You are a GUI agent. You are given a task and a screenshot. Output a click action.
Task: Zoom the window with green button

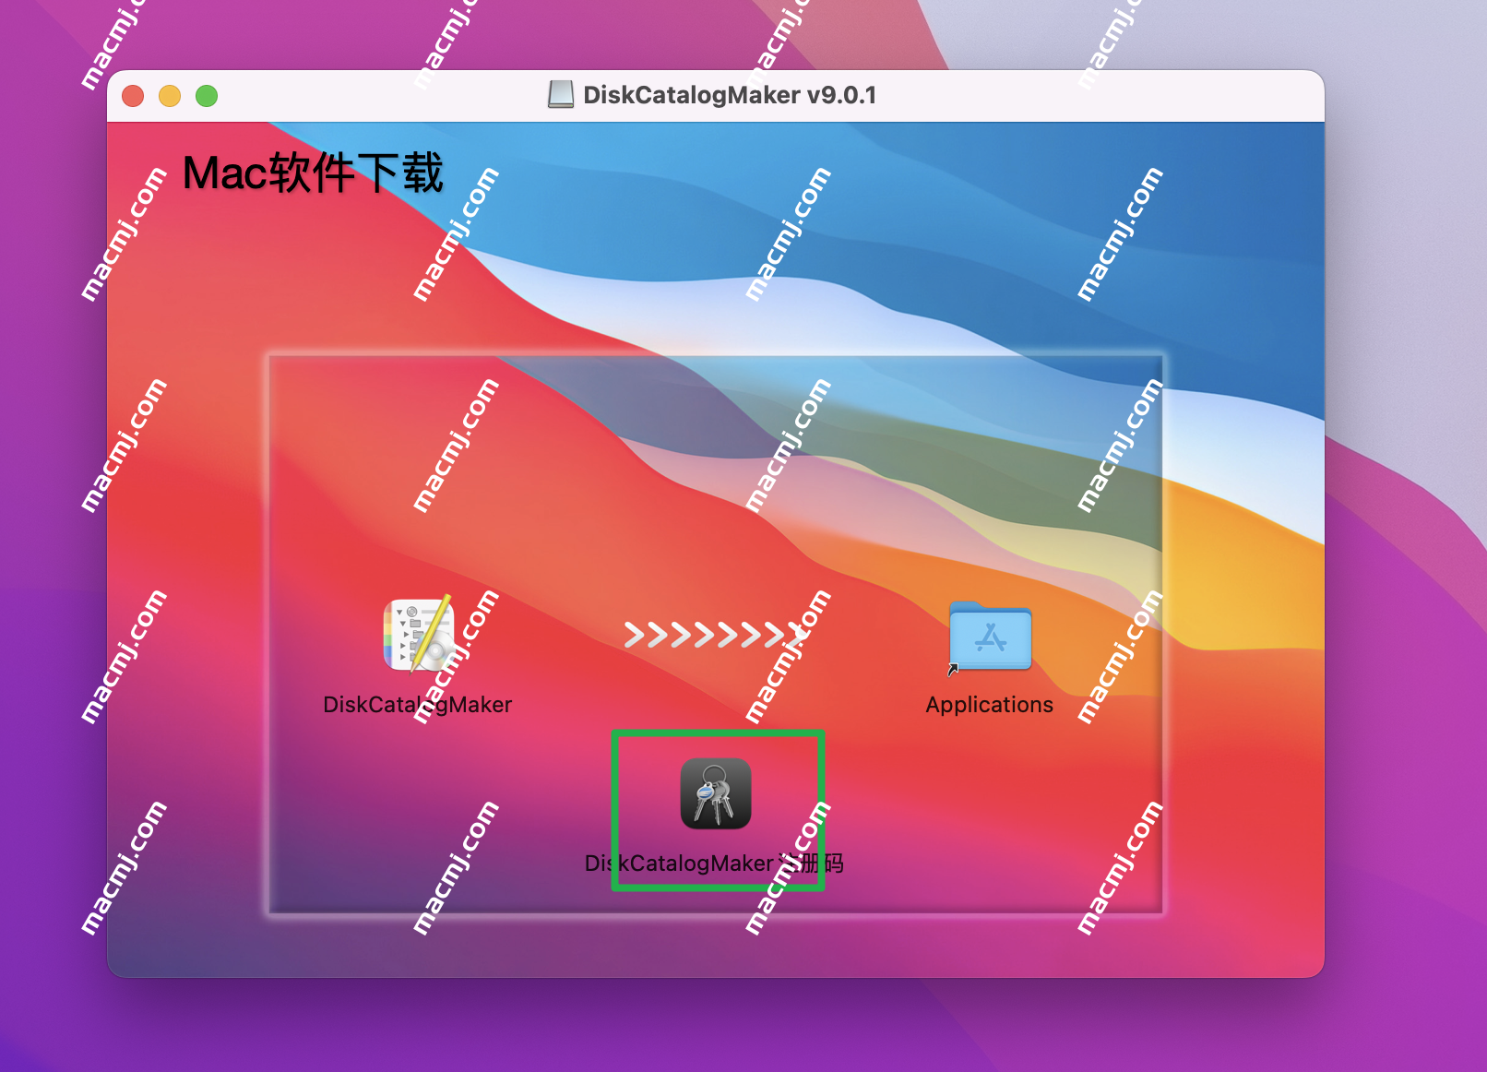(x=207, y=96)
